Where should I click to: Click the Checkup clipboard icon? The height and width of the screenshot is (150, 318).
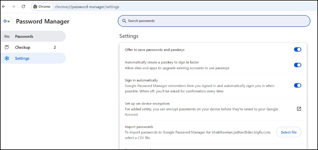[7, 48]
